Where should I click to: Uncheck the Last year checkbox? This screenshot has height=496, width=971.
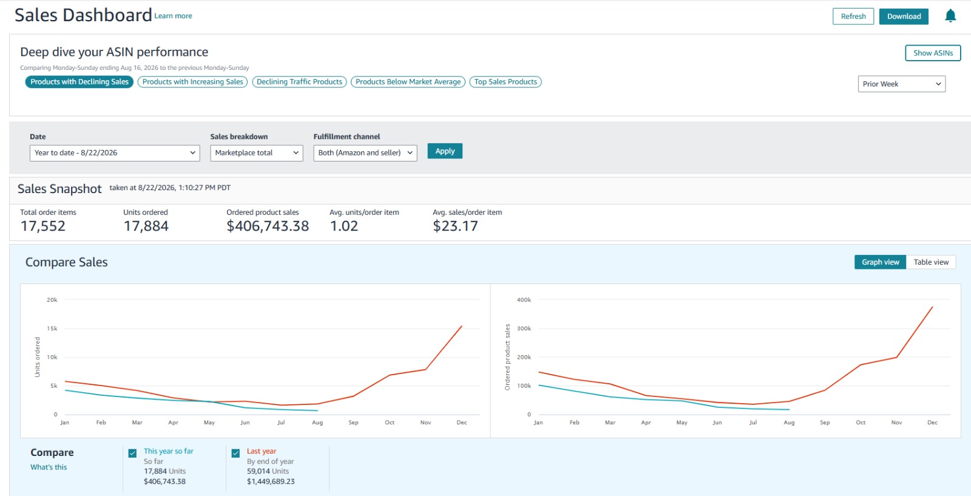235,453
